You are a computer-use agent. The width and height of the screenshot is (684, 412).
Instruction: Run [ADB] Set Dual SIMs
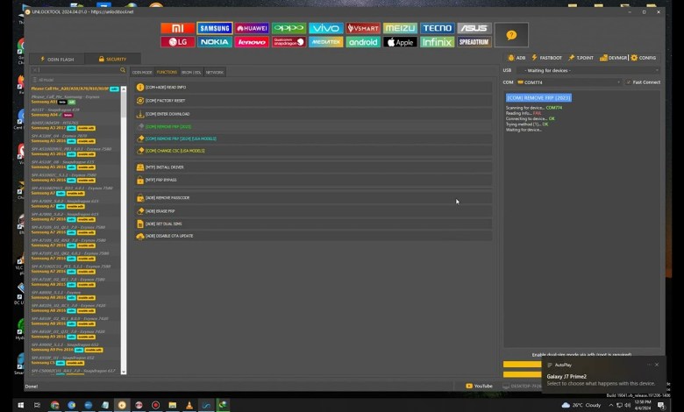pos(313,224)
